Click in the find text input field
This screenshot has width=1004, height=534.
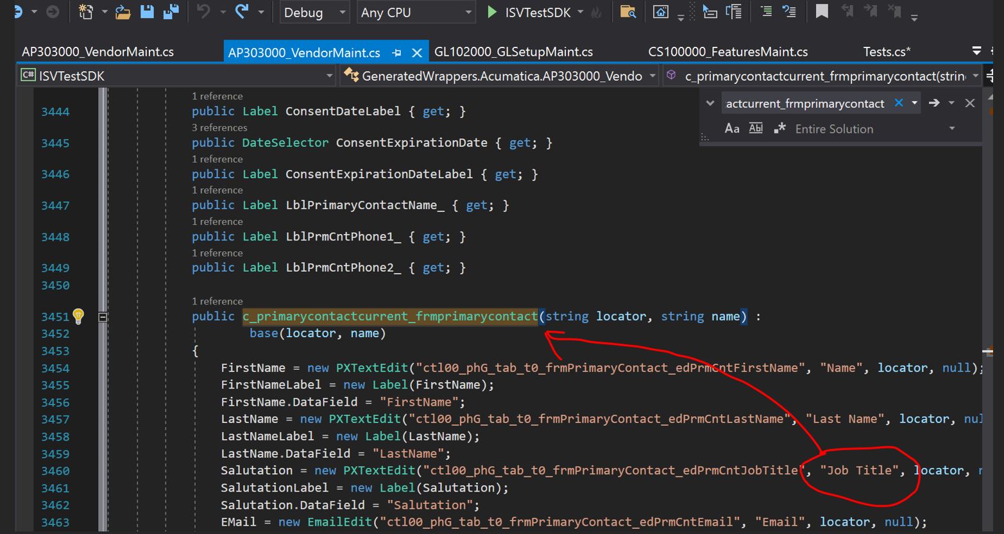(x=805, y=103)
